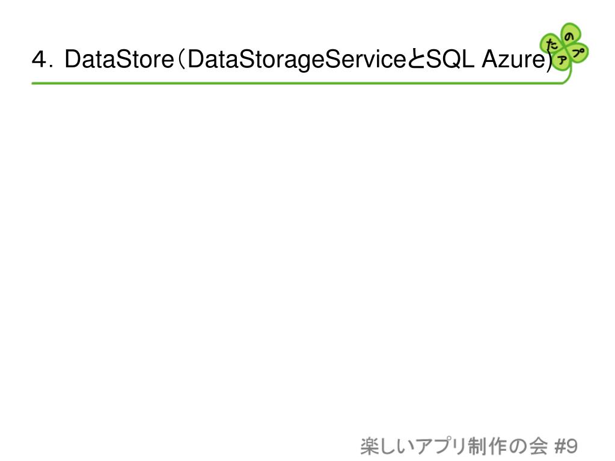Image resolution: width=615 pixels, height=461 pixels.
Task: Select the clover leaf labeled プ
Action: [577, 53]
